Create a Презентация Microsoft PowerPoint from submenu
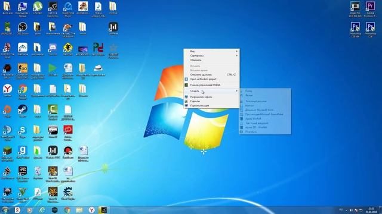This screenshot has width=382, height=214. (265, 114)
